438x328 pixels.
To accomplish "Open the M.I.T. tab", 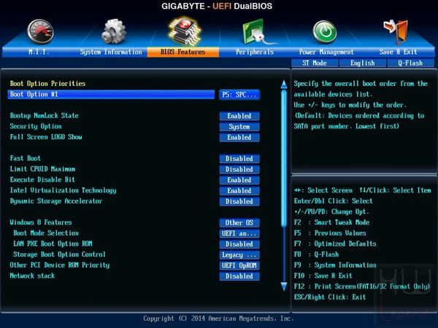I will click(39, 52).
